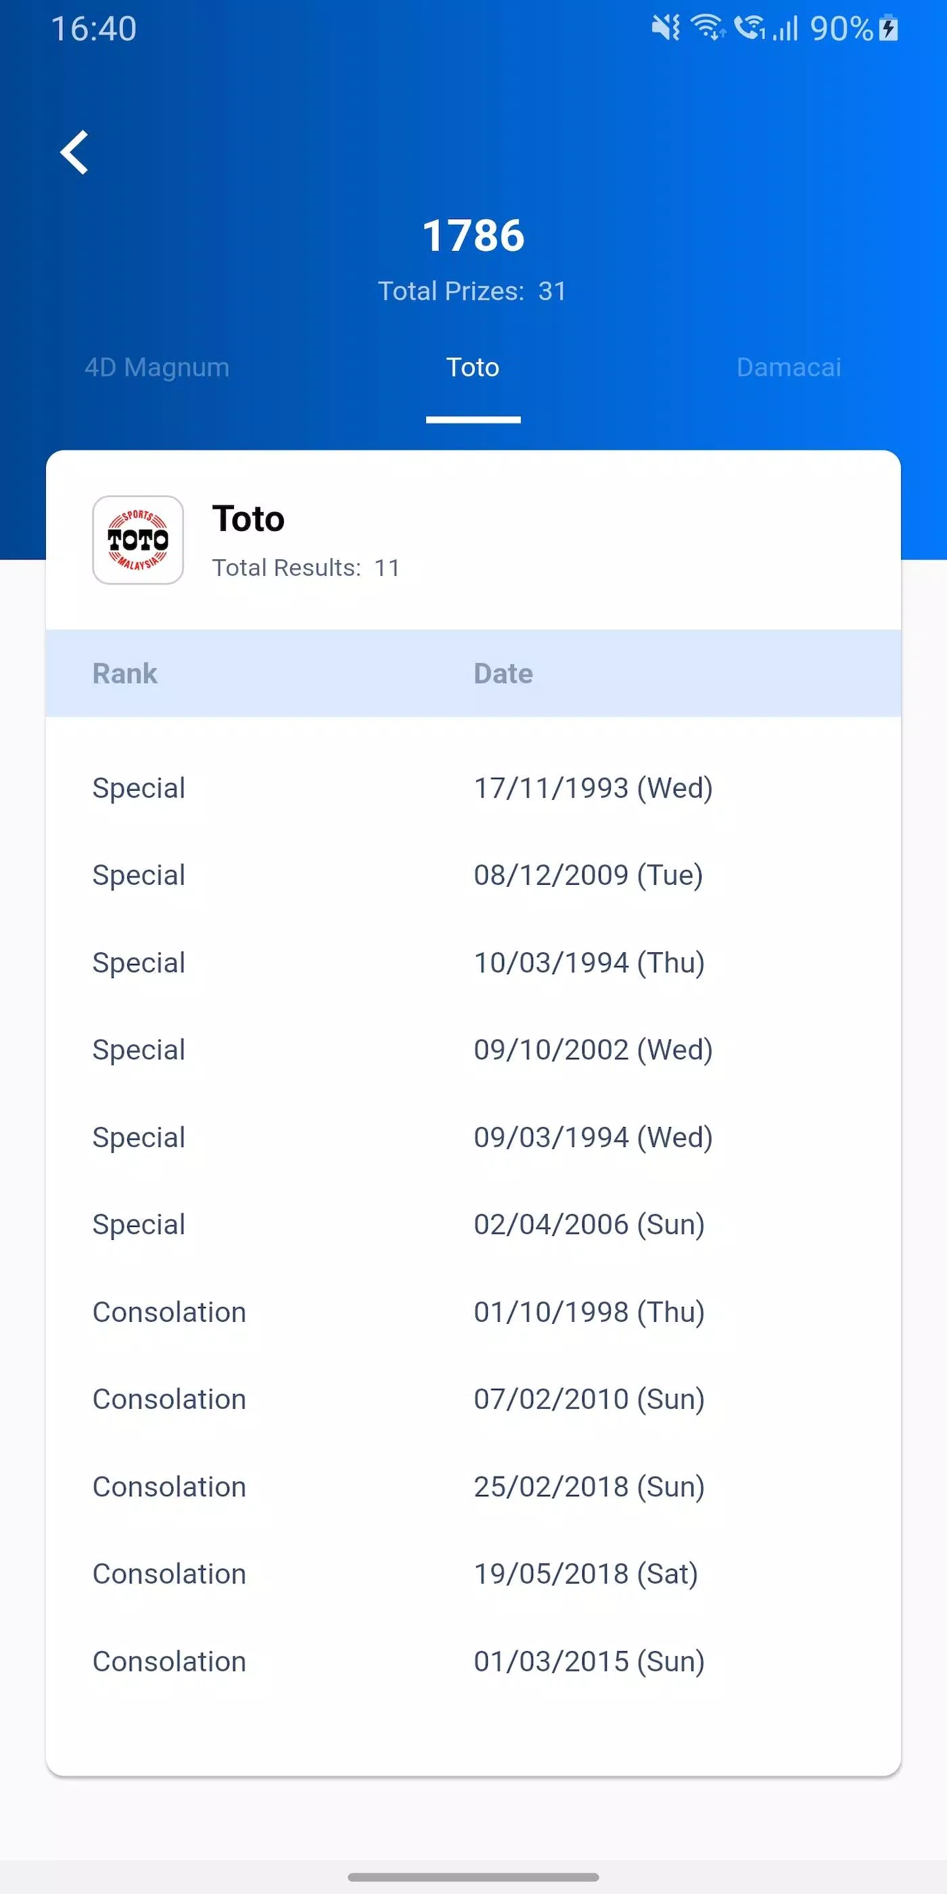Tap the Date column header
947x1894 pixels.
coord(504,674)
